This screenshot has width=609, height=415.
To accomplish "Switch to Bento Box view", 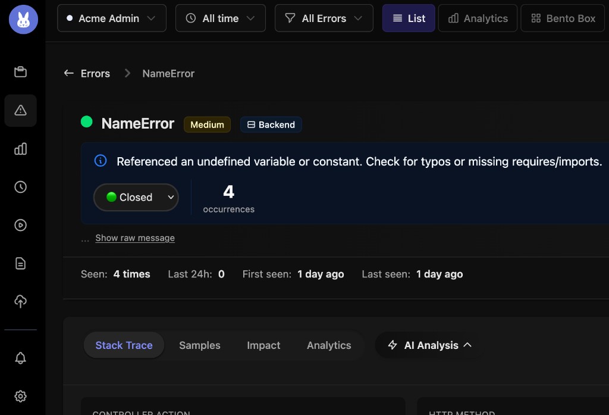I will [x=563, y=18].
